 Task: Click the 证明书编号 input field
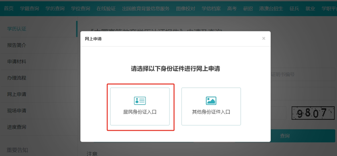coord(302,74)
